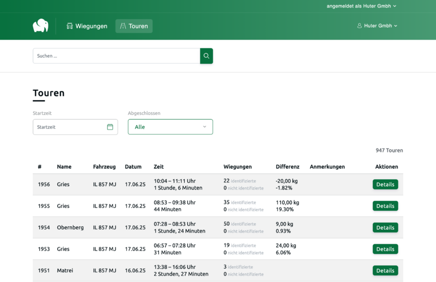Click the 'Differenz' column header
436x282 pixels.
pos(288,167)
